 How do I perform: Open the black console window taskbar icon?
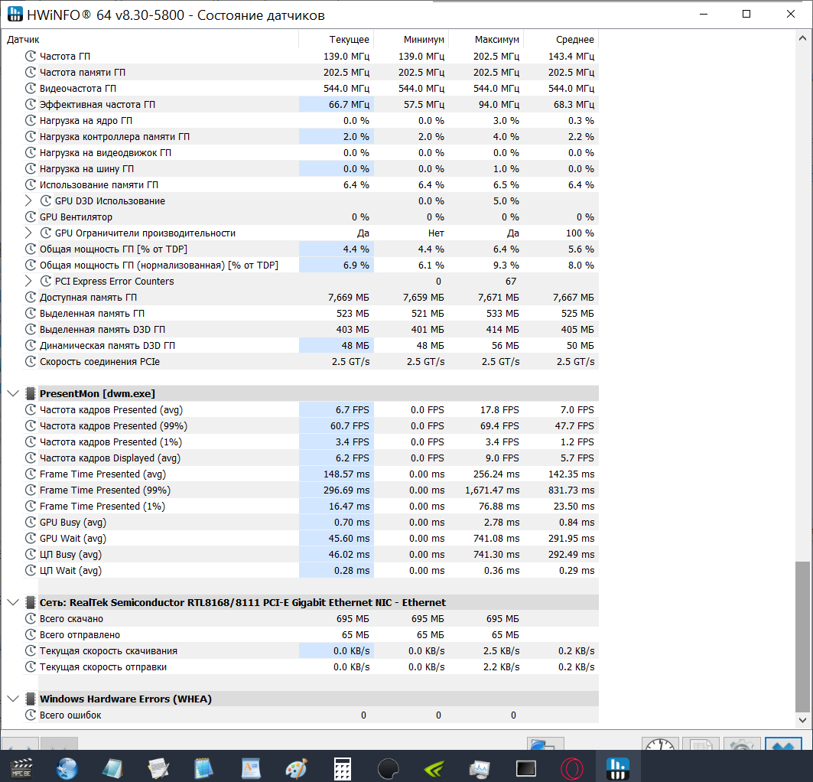[x=525, y=768]
